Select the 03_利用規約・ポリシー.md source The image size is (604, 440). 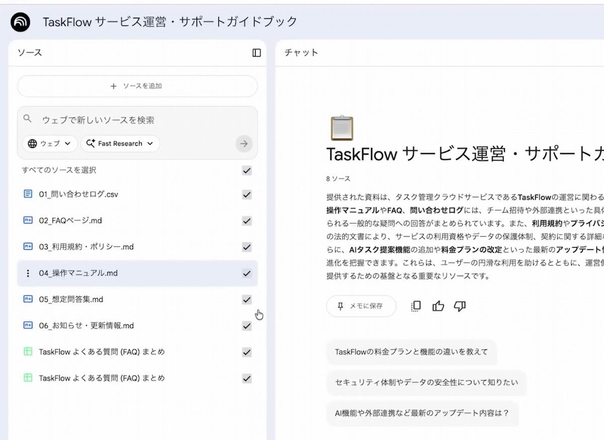tap(86, 247)
